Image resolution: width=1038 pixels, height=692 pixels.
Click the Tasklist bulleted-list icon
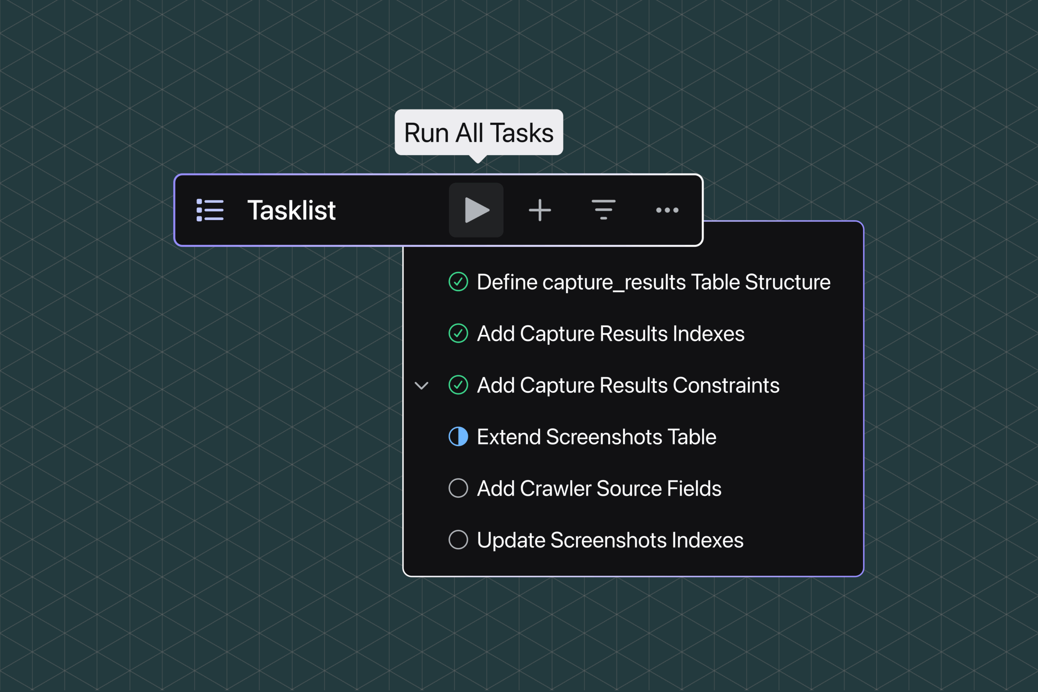(210, 210)
